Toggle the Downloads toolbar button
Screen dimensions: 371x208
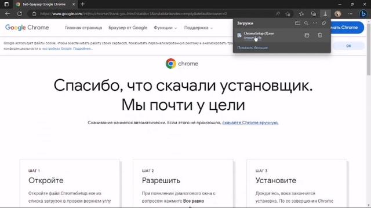[325, 14]
